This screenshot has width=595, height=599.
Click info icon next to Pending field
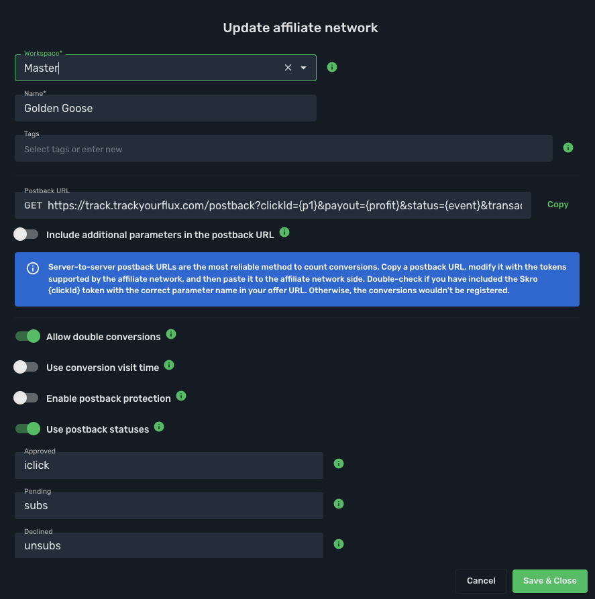pyautogui.click(x=339, y=504)
